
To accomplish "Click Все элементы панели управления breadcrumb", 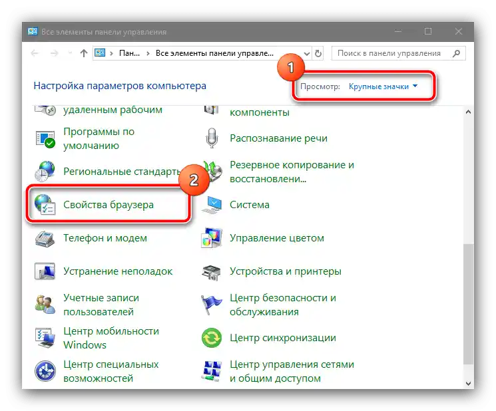I will point(214,53).
